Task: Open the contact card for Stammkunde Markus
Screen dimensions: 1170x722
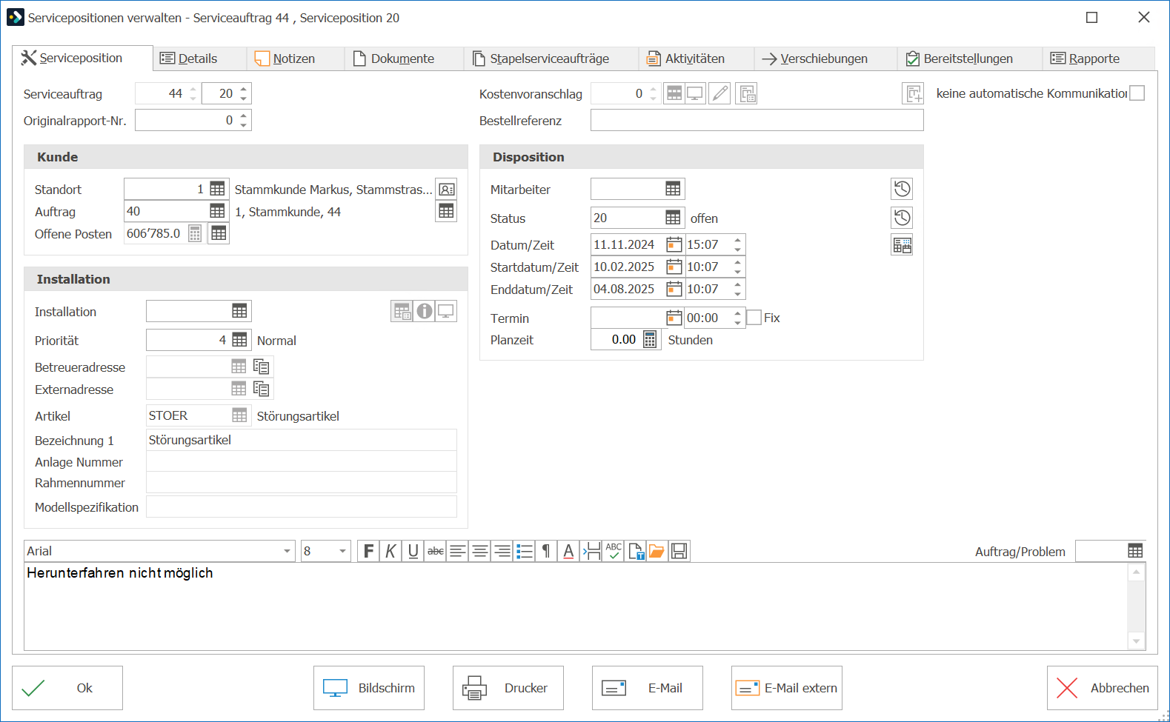Action: [446, 190]
